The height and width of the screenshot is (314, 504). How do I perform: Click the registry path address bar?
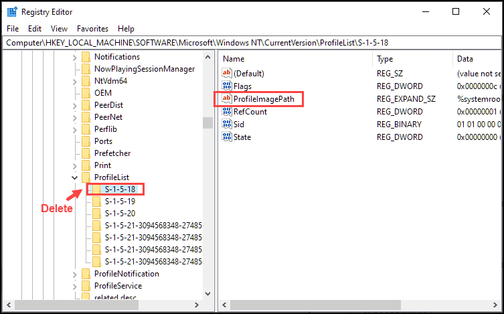pyautogui.click(x=252, y=43)
